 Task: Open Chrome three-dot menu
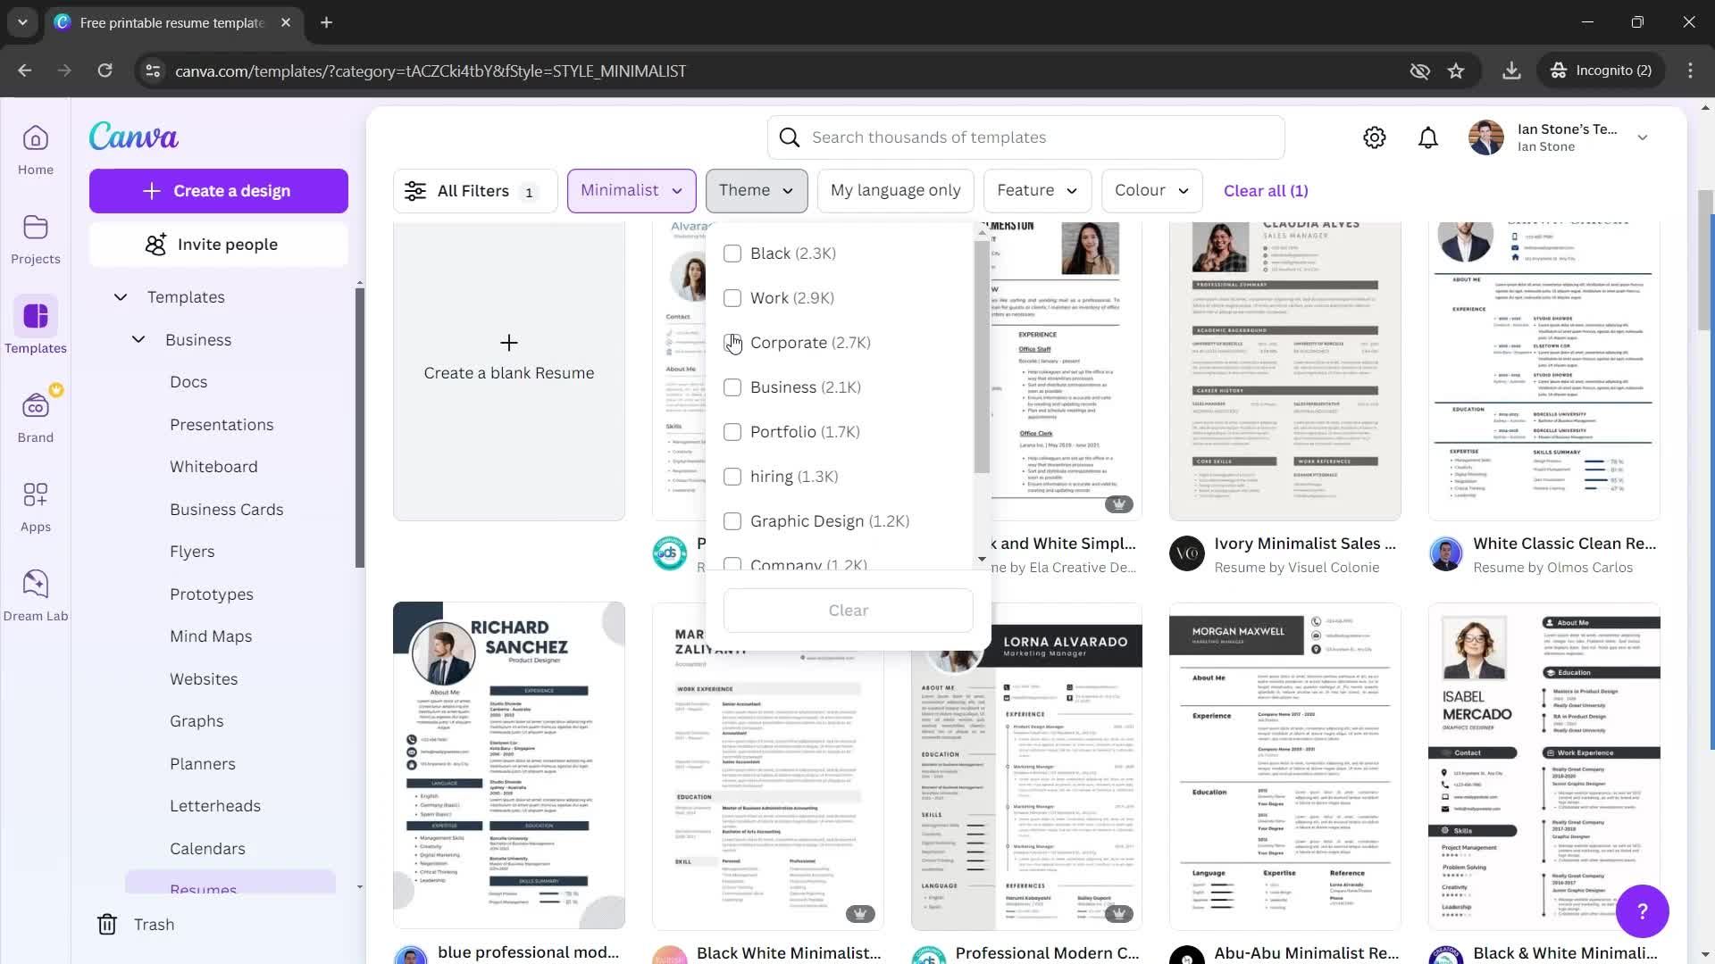[1690, 71]
